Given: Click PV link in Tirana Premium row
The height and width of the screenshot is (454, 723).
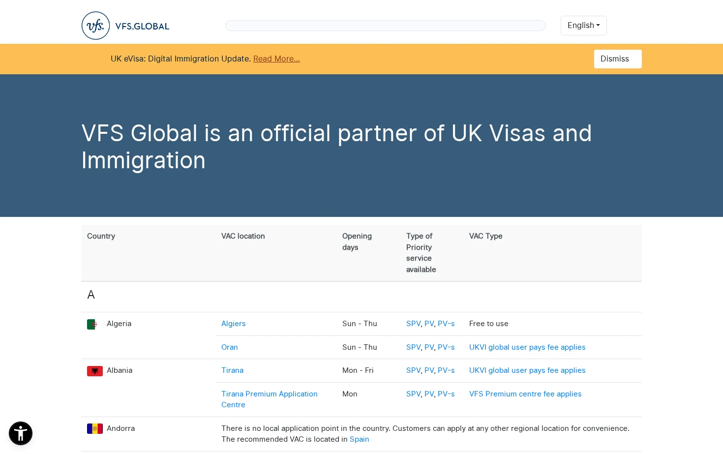Looking at the screenshot, I should click(x=429, y=394).
